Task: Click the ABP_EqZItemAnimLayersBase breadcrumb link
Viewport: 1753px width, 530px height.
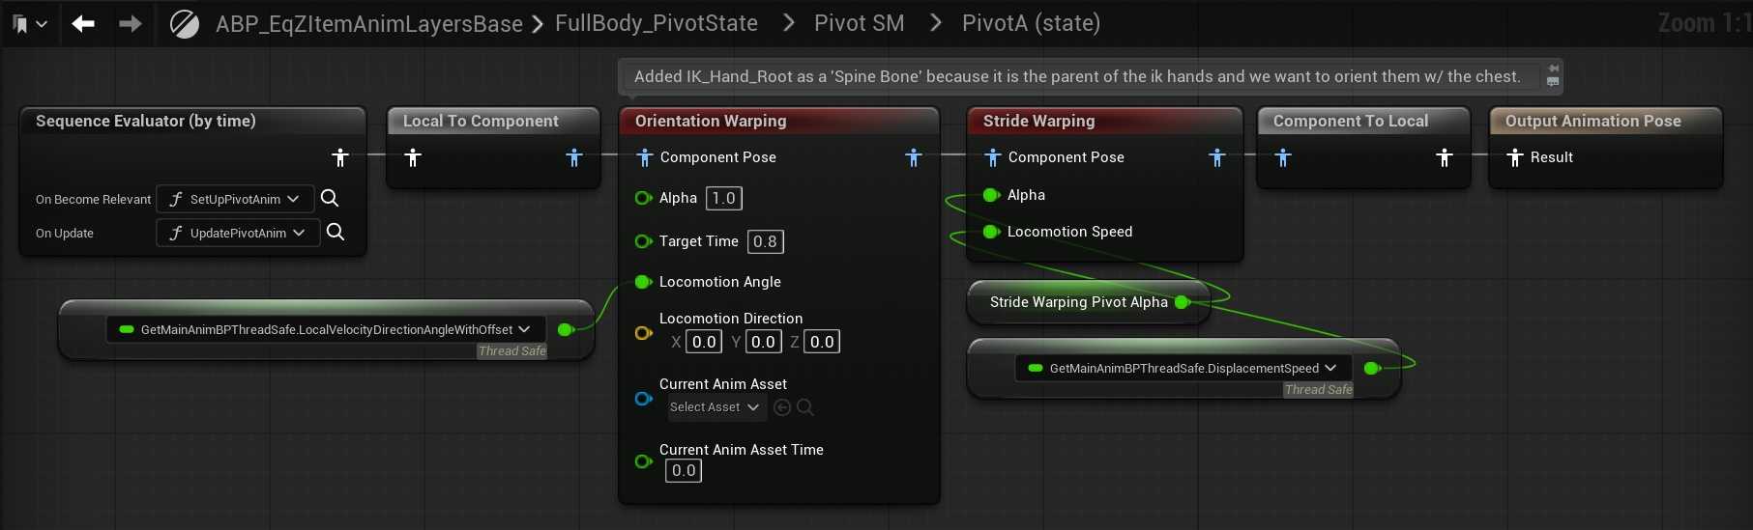Action: (x=368, y=24)
